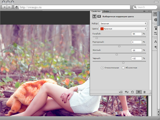The height and width of the screenshot is (120, 160).
Task: Click the browser vertical scrollbar thumb
Action: pos(158,18)
